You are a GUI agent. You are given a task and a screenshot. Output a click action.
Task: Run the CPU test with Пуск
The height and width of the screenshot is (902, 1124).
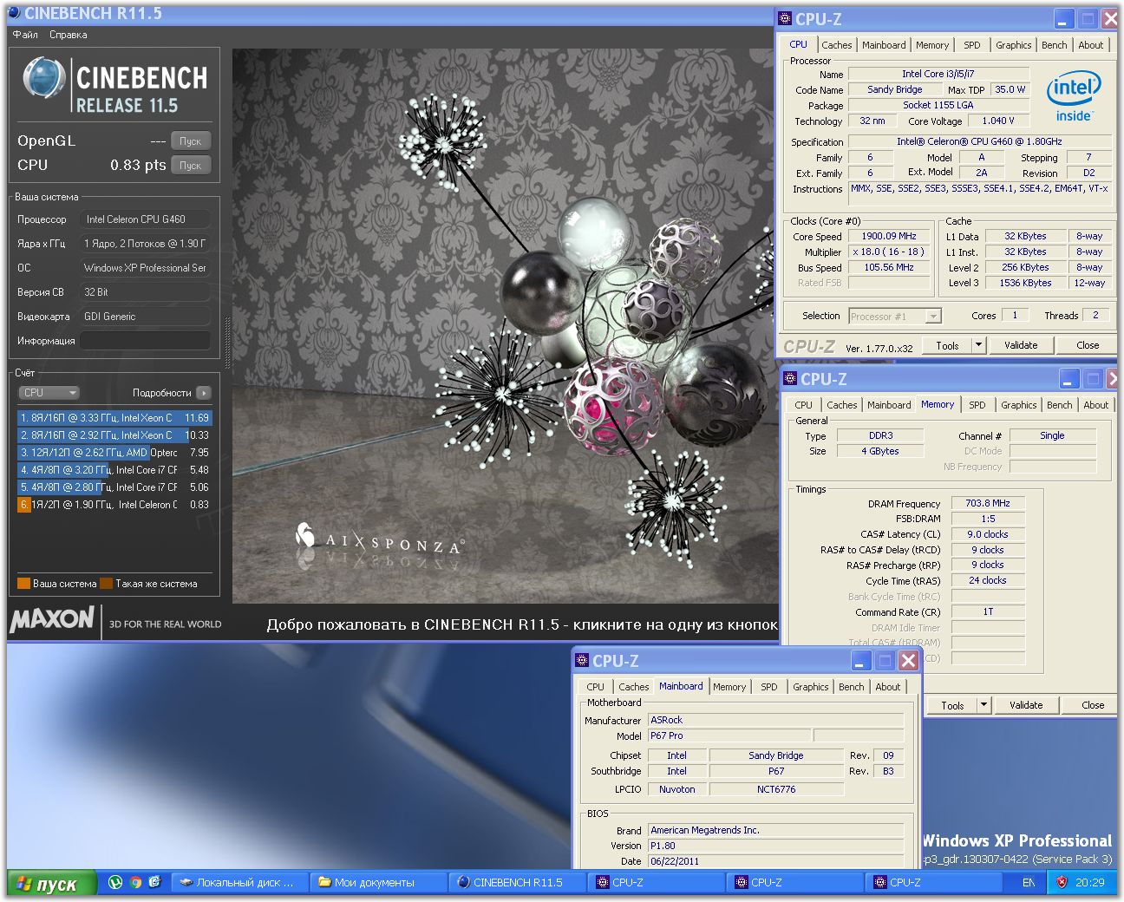point(190,165)
